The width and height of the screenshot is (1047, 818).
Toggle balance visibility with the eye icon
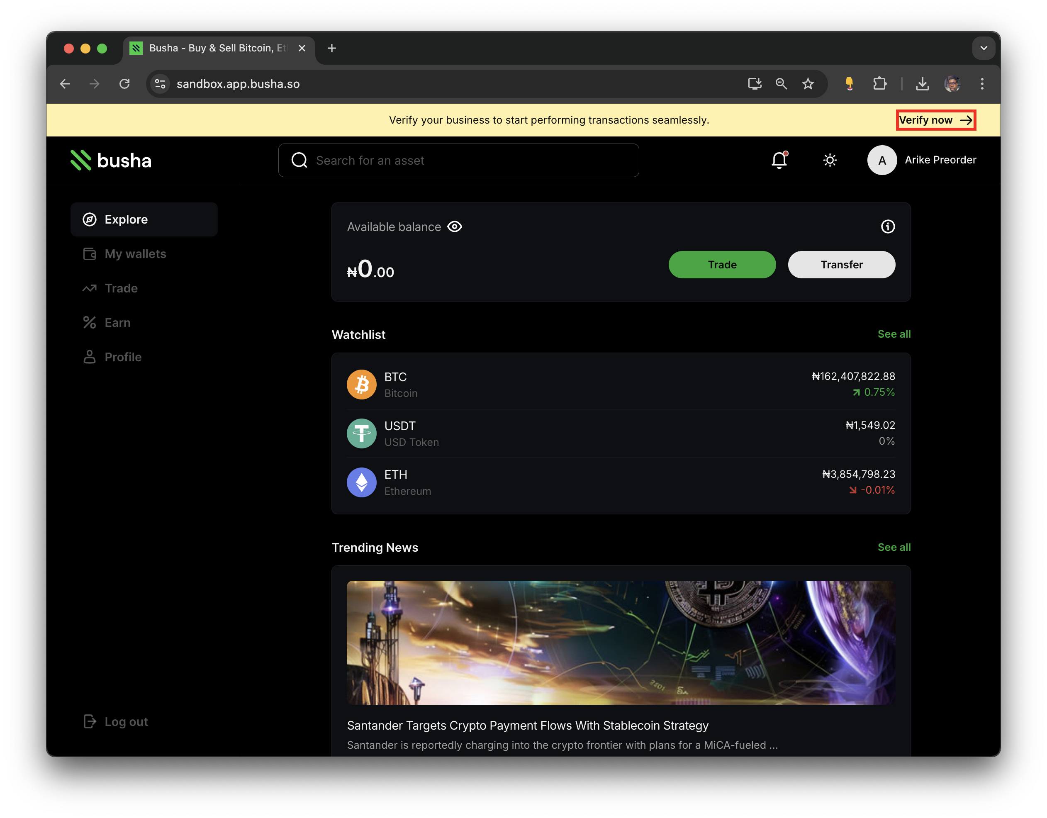point(455,226)
